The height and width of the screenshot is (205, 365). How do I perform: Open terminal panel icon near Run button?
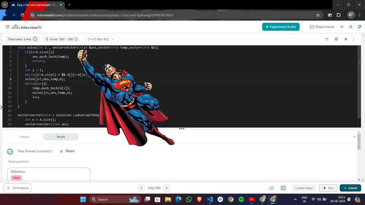click(x=283, y=188)
